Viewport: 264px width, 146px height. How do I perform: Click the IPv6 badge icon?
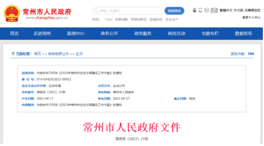click(214, 10)
